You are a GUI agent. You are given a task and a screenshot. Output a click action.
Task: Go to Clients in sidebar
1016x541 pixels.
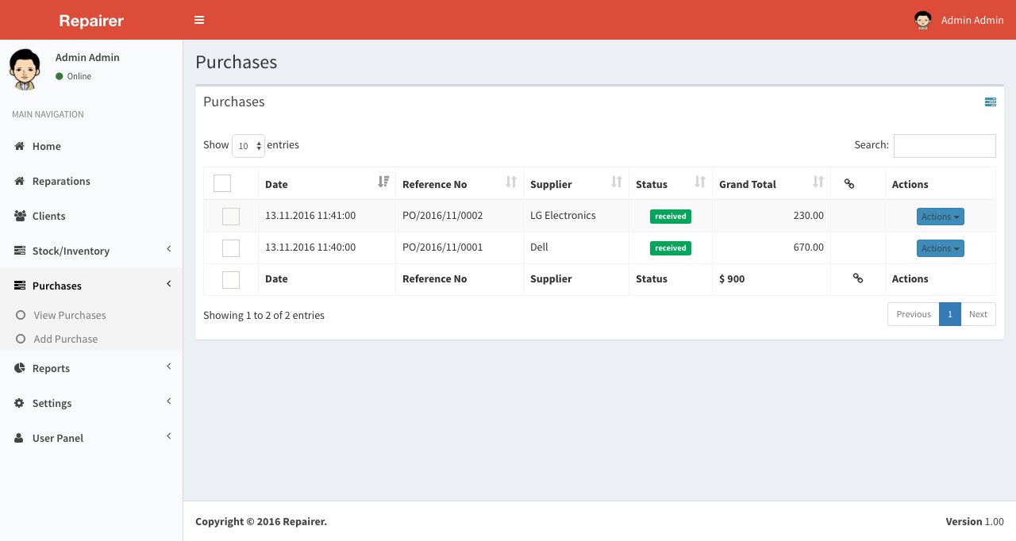coord(48,216)
